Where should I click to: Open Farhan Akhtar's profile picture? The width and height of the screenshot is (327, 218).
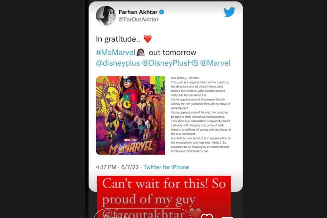click(x=105, y=16)
